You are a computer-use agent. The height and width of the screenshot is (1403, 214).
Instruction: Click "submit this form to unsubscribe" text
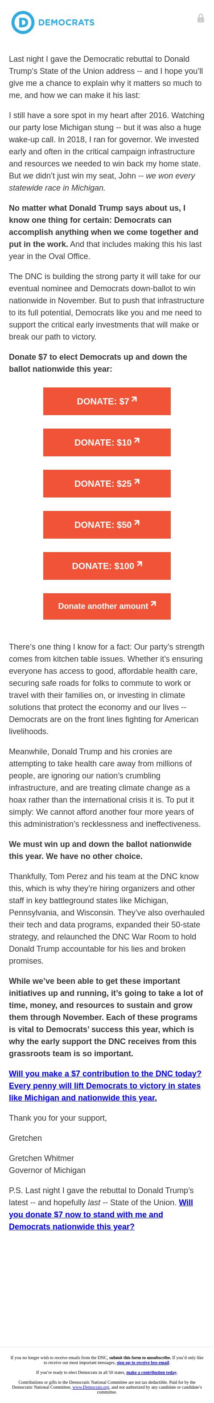pos(140,1358)
